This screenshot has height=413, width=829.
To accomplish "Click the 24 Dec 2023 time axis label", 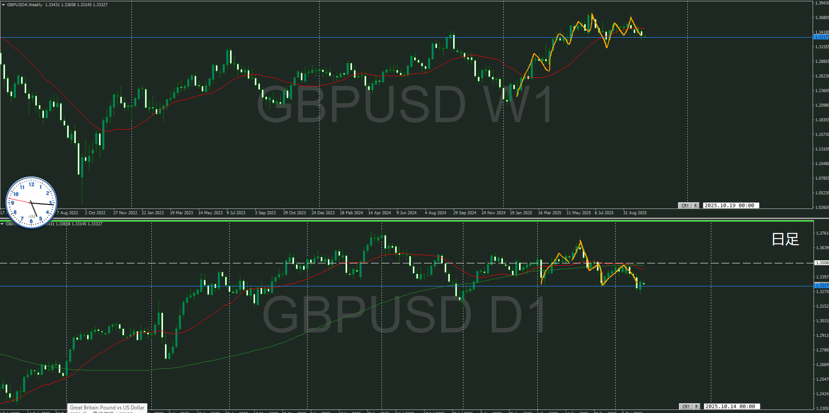I will [323, 213].
